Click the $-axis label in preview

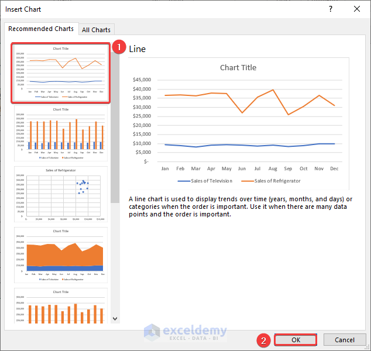coord(146,161)
